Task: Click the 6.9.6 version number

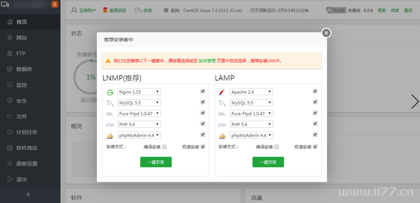Action: (x=368, y=10)
